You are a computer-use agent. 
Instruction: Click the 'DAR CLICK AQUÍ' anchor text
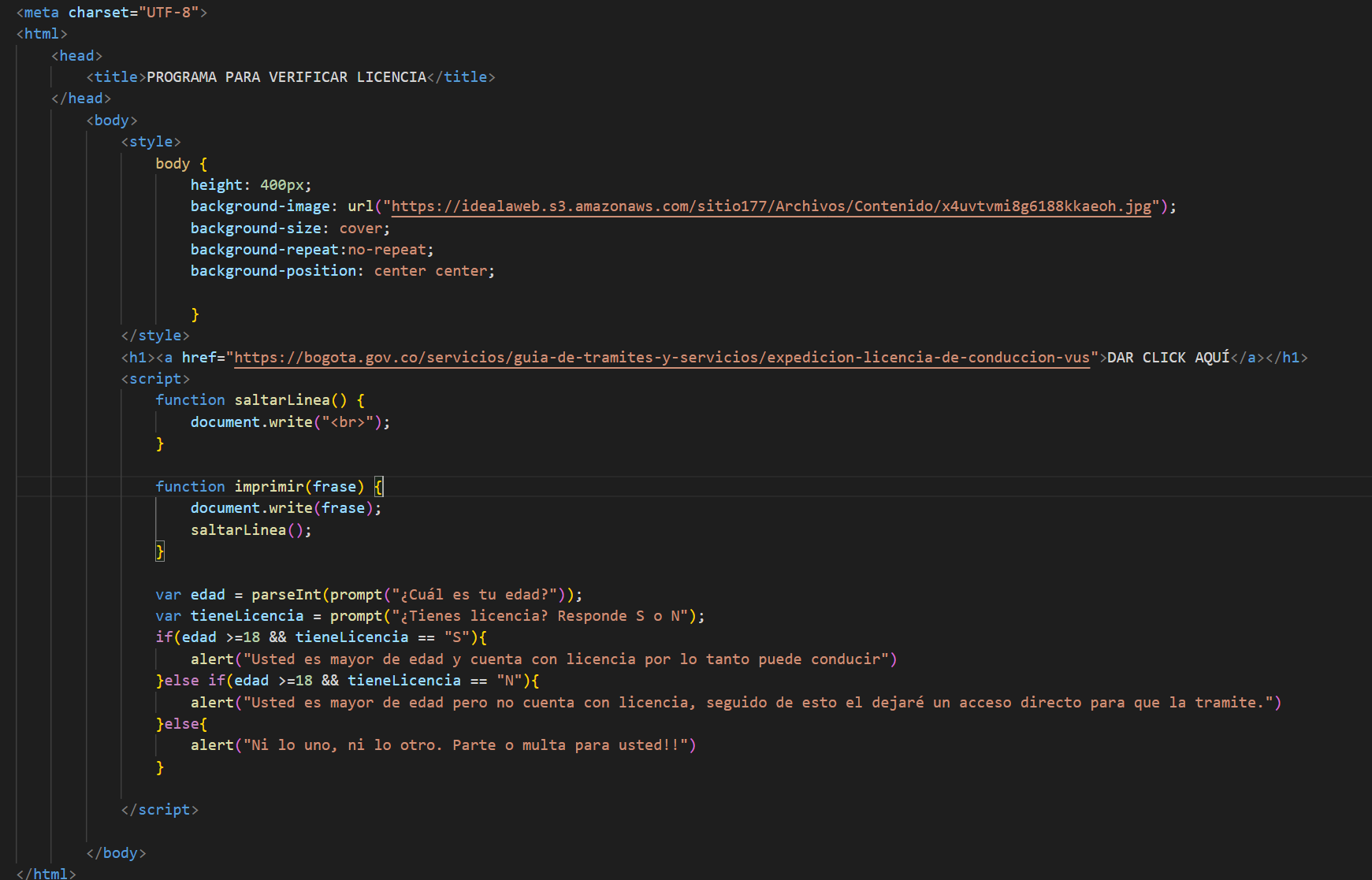(x=1169, y=358)
